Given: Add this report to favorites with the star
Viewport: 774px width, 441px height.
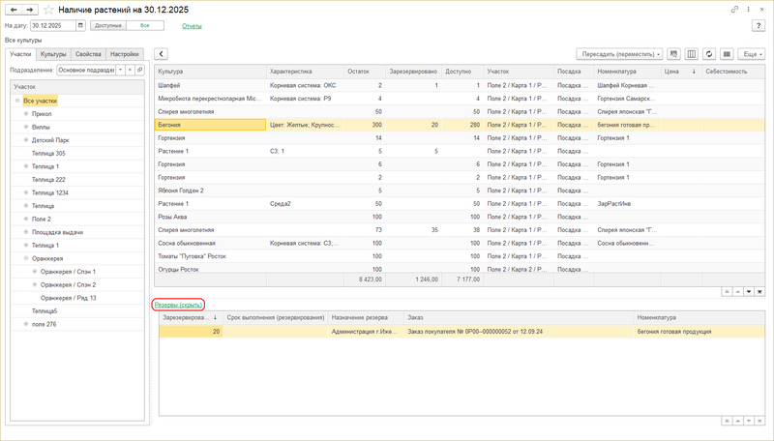Looking at the screenshot, I should (x=49, y=9).
